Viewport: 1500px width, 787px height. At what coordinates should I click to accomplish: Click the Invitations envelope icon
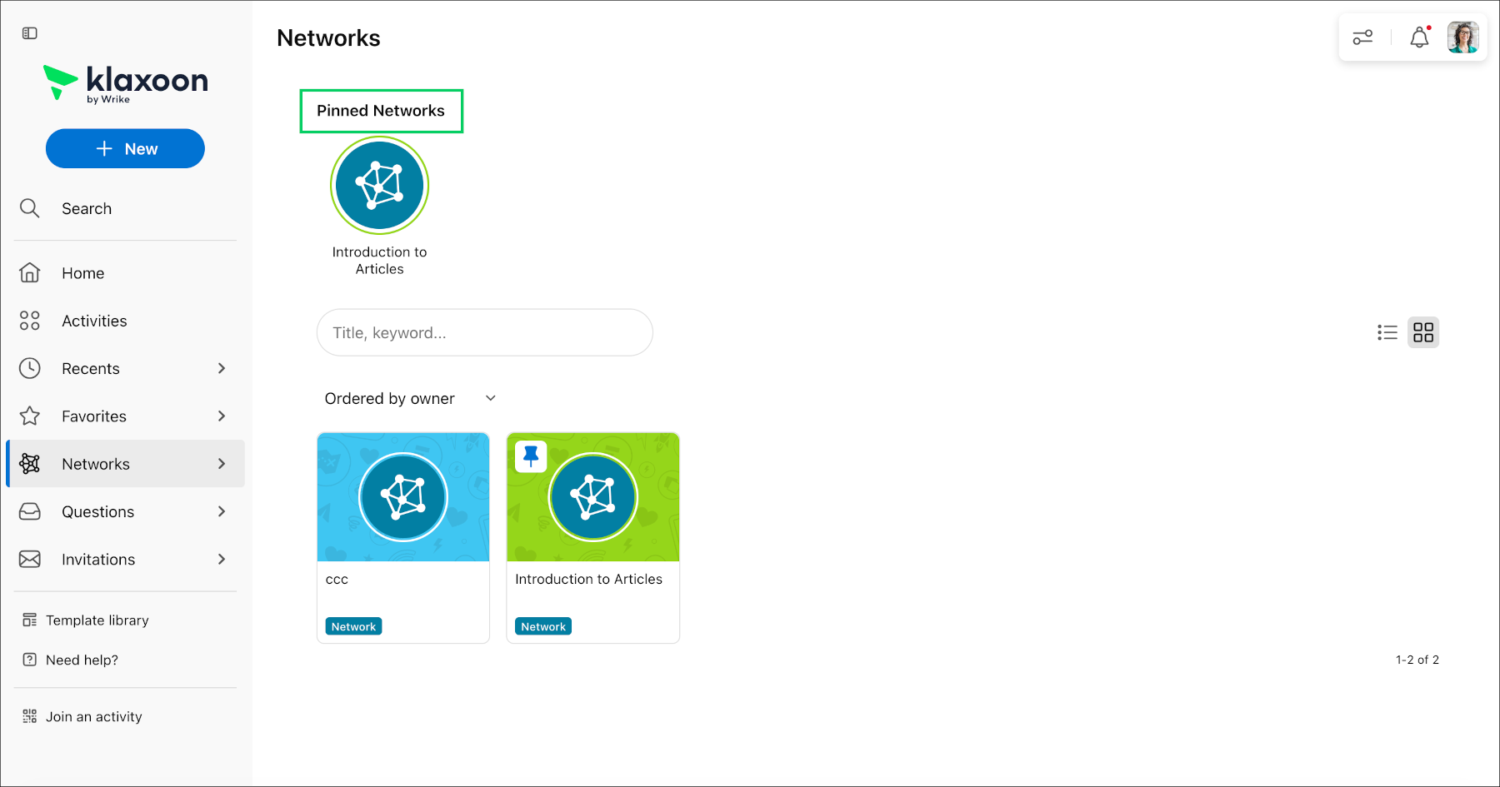tap(30, 559)
